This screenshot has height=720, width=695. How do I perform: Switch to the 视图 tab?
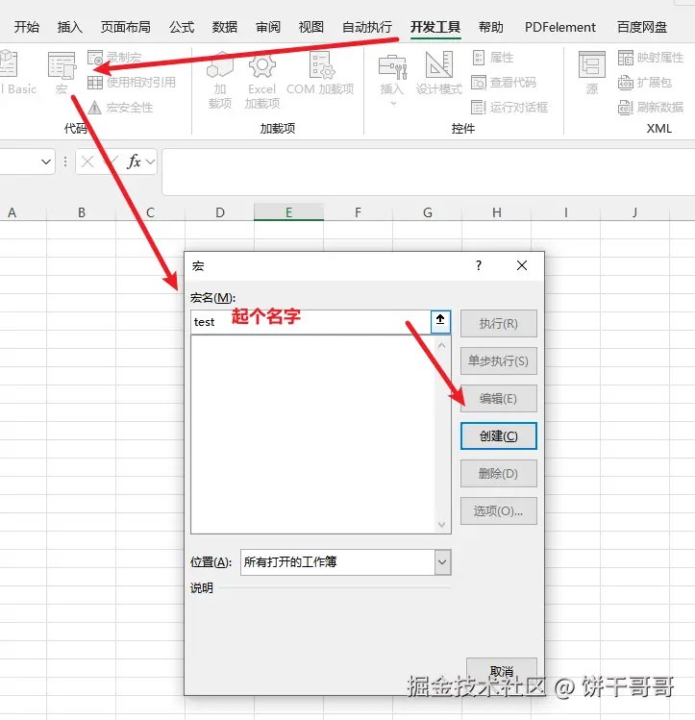(311, 27)
